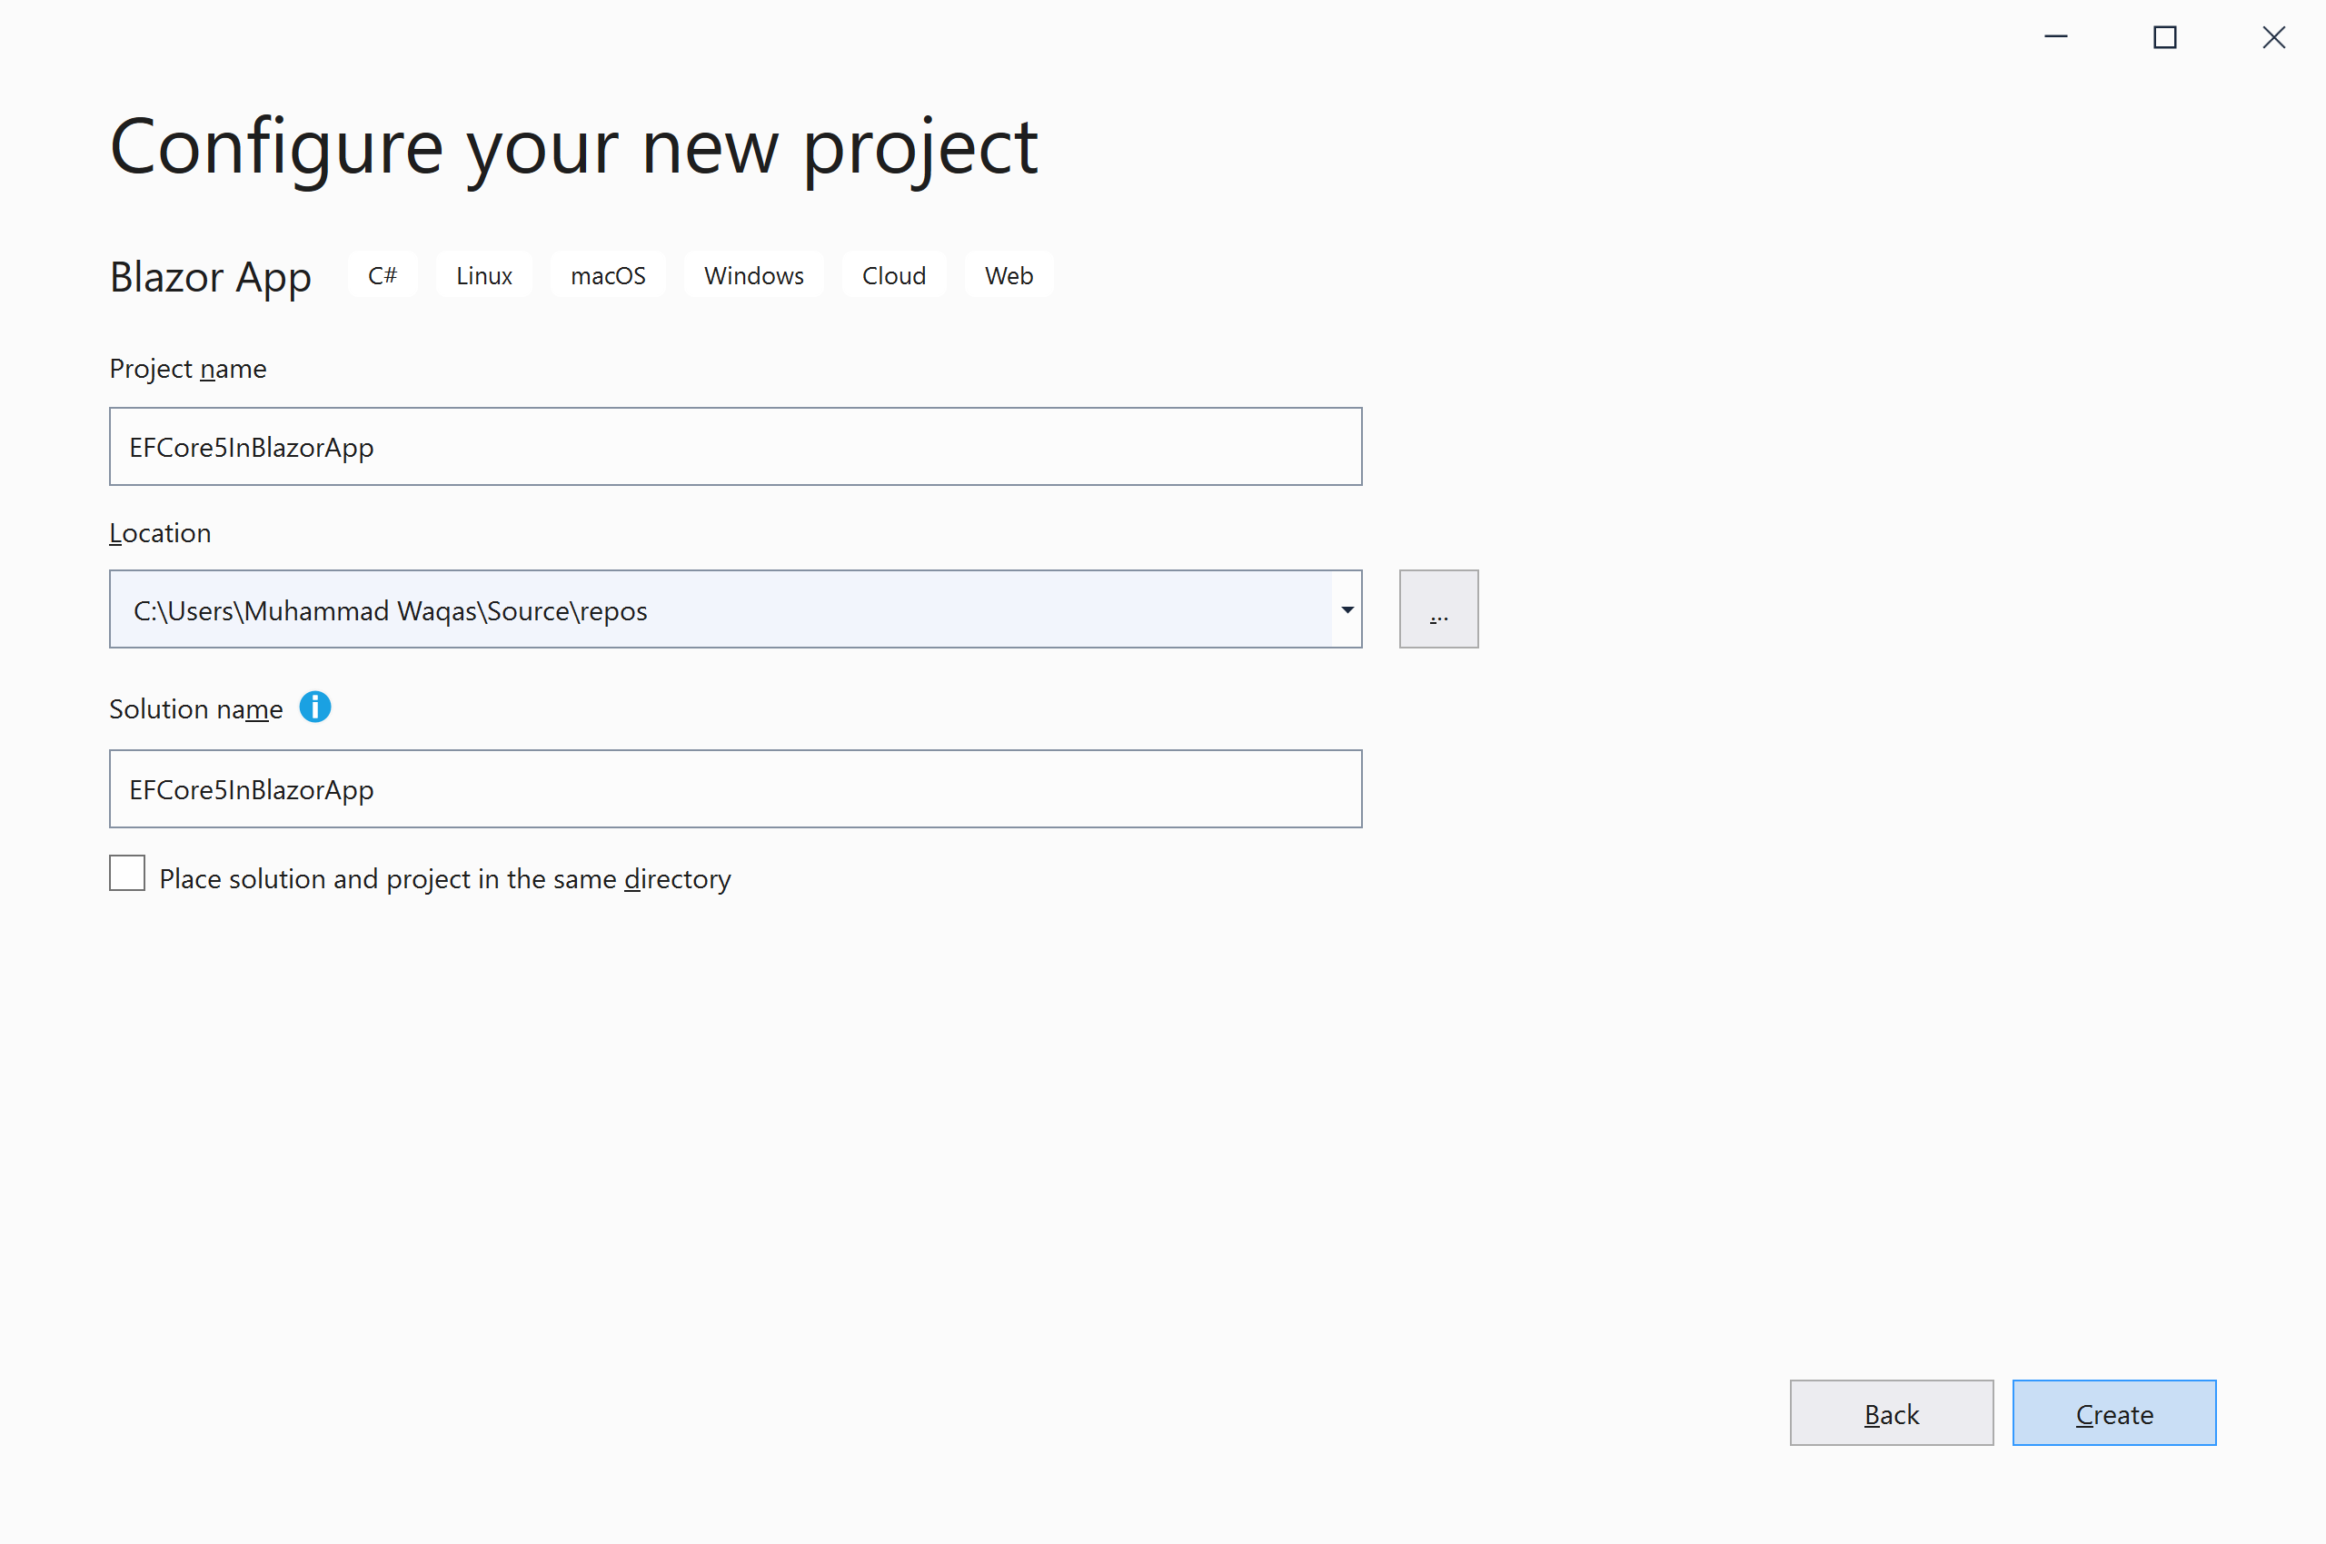Screen dimensions: 2326x1544
Task: Close the configure project dialog
Action: 2274,37
